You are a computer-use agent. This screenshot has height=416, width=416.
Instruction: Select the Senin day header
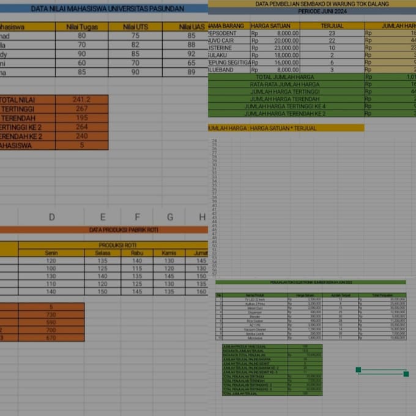coord(51,253)
